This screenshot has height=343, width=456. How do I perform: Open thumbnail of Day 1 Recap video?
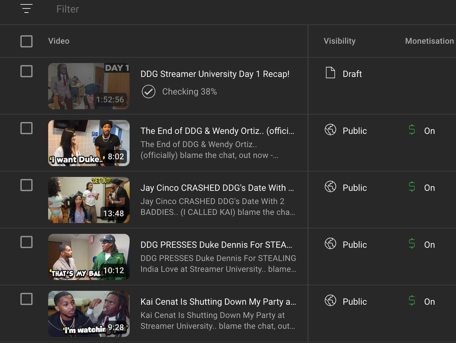(89, 86)
